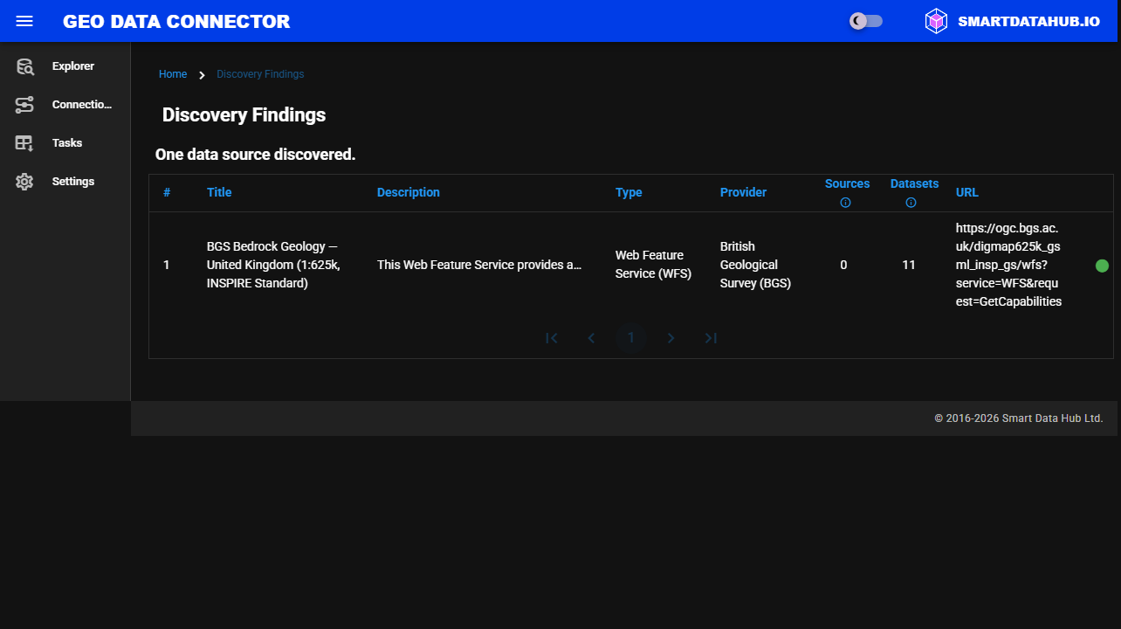Image resolution: width=1121 pixels, height=629 pixels.
Task: Click the Sources column header
Action: [x=847, y=183]
